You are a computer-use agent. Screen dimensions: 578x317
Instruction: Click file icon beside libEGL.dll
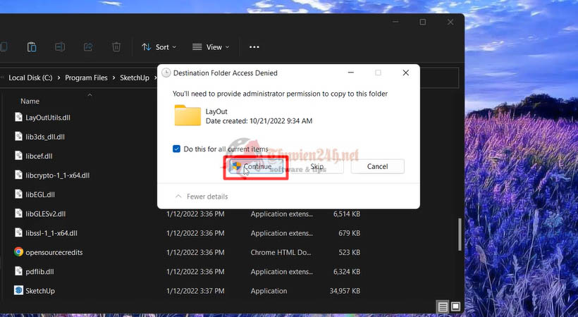[x=18, y=194]
